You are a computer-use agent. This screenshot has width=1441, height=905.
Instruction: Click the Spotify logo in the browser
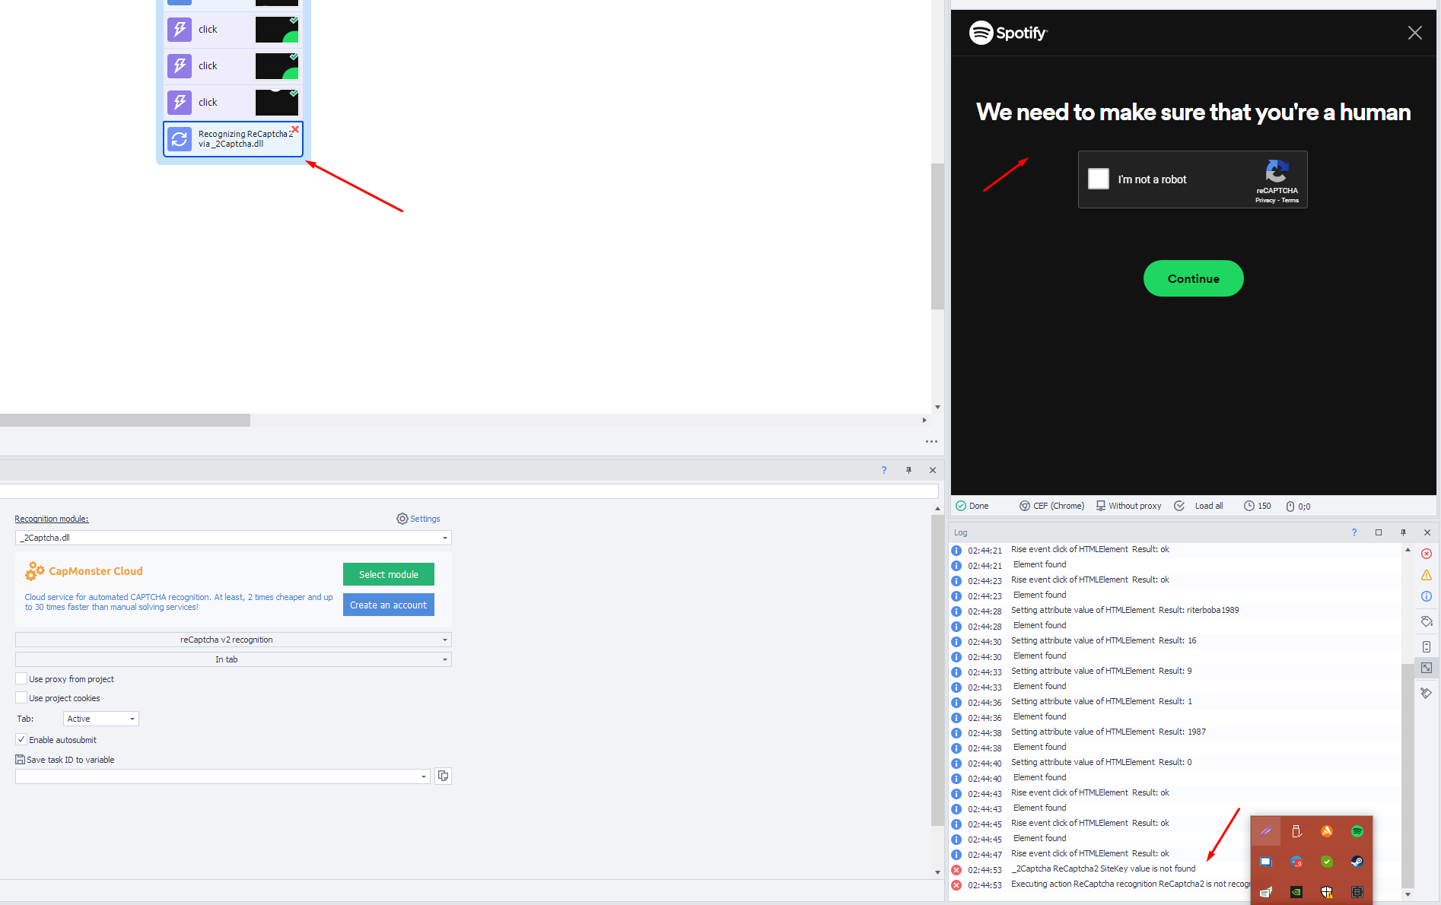point(1008,33)
